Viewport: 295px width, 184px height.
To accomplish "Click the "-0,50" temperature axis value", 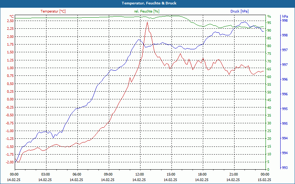I will click(10, 115).
